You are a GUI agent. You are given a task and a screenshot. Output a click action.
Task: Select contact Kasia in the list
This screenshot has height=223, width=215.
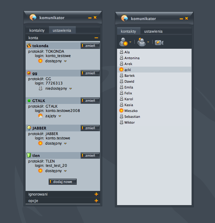(154, 105)
